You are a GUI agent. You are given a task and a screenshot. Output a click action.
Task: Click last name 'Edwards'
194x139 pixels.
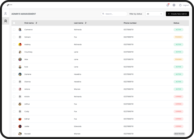pyautogui.click(x=78, y=127)
